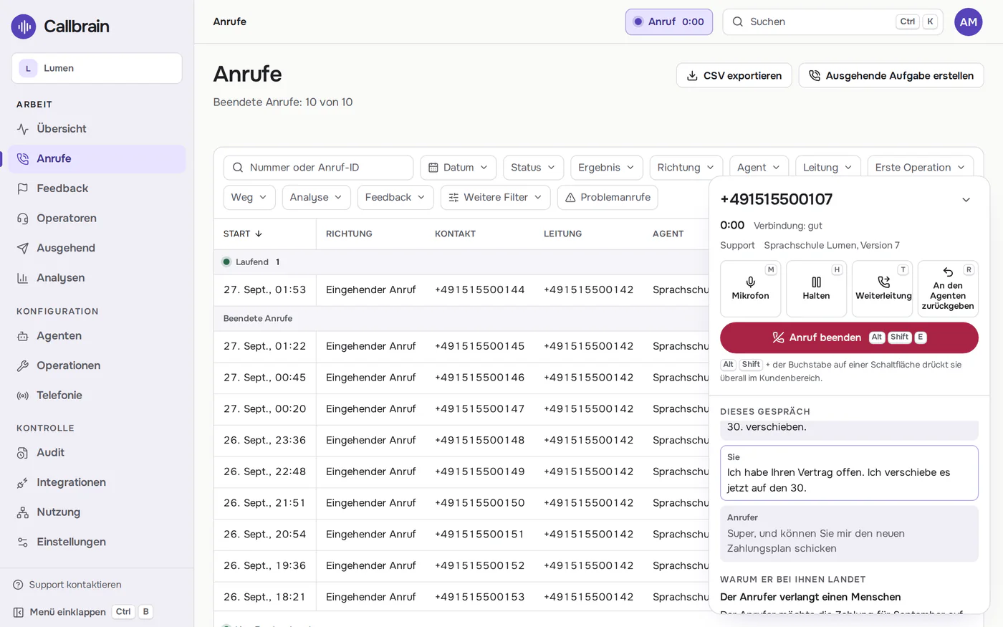
Task: Click the Suchen search field
Action: pyautogui.click(x=832, y=22)
